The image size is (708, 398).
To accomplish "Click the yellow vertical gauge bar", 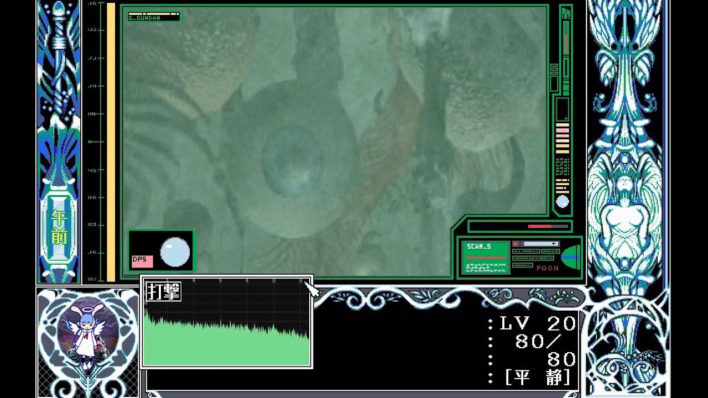I will [x=111, y=143].
